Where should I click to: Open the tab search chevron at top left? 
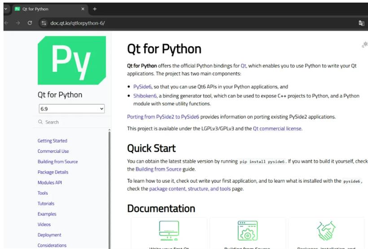point(6,9)
